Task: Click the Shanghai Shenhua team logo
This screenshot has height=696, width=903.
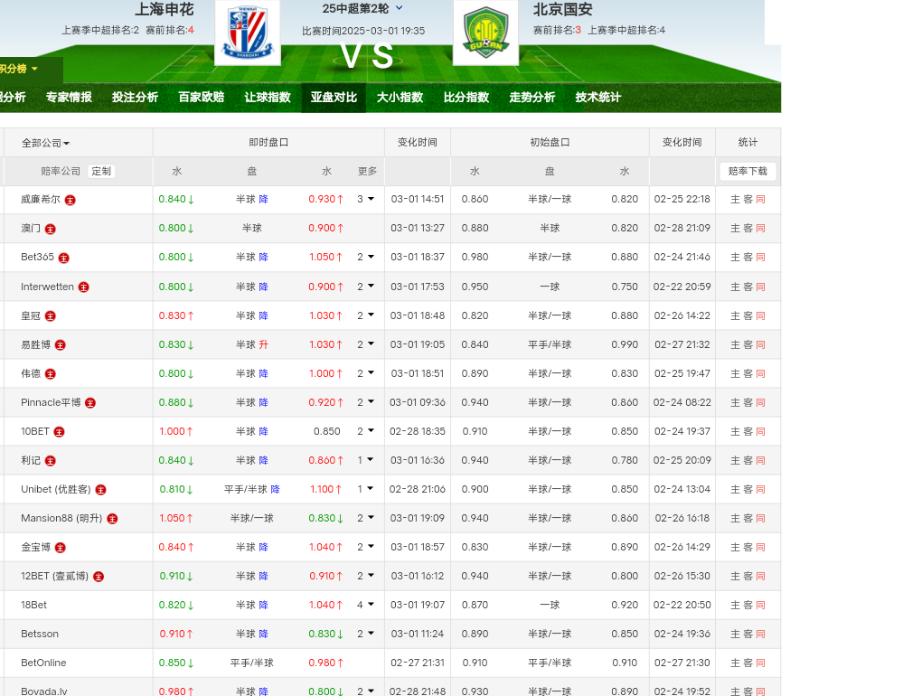Action: coord(248,33)
